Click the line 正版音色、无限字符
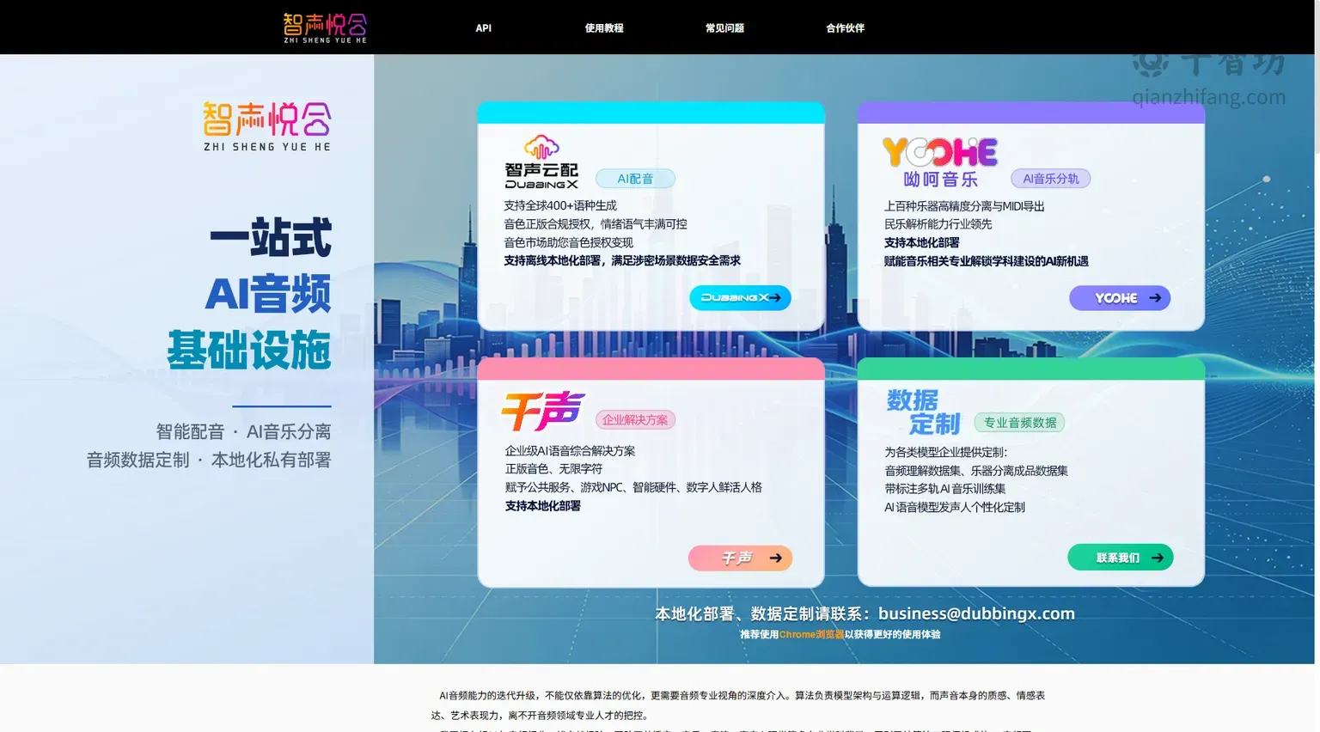Viewport: 1320px width, 732px height. point(553,469)
